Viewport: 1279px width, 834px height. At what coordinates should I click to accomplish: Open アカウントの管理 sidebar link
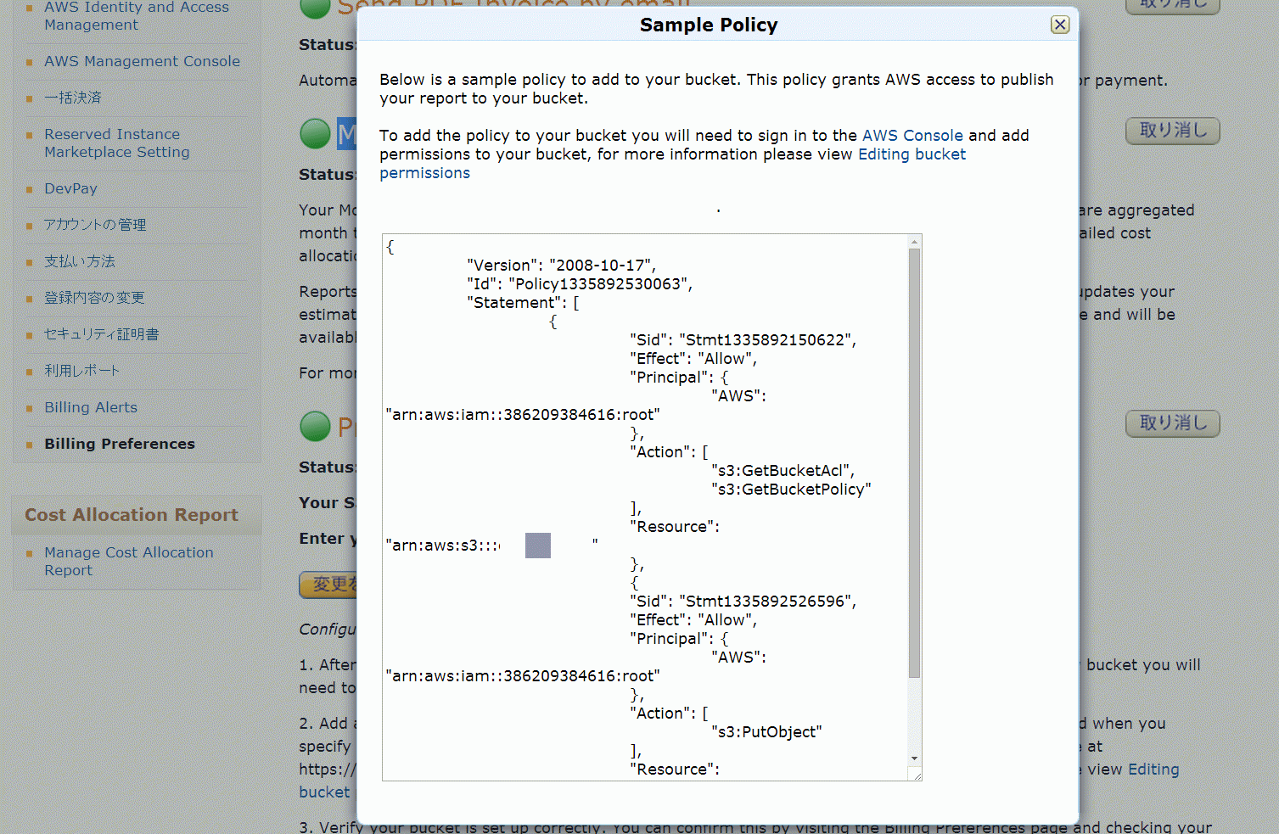point(95,225)
